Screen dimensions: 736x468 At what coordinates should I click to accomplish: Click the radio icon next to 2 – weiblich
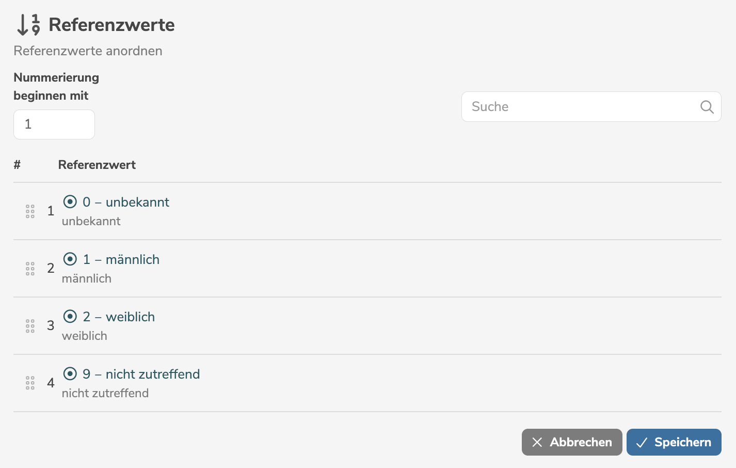[70, 316]
